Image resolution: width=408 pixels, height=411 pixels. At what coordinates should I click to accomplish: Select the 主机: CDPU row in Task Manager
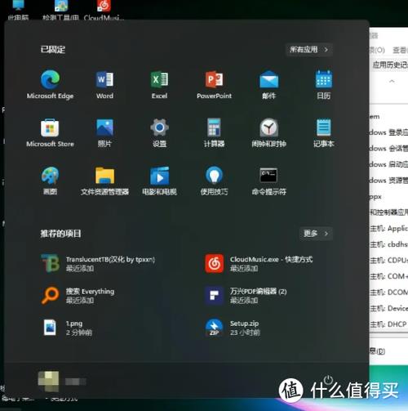coord(388,260)
